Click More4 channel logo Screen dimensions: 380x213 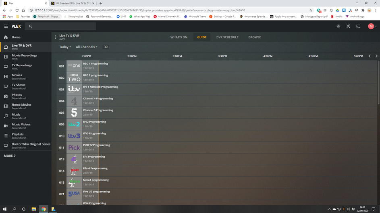[74, 182]
